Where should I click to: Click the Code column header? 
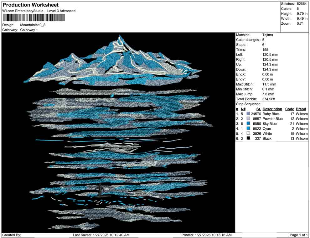pyautogui.click(x=289, y=109)
